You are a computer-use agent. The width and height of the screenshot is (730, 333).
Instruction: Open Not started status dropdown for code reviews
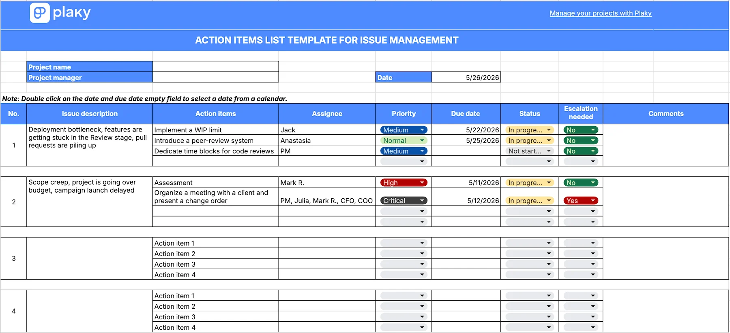click(x=530, y=151)
